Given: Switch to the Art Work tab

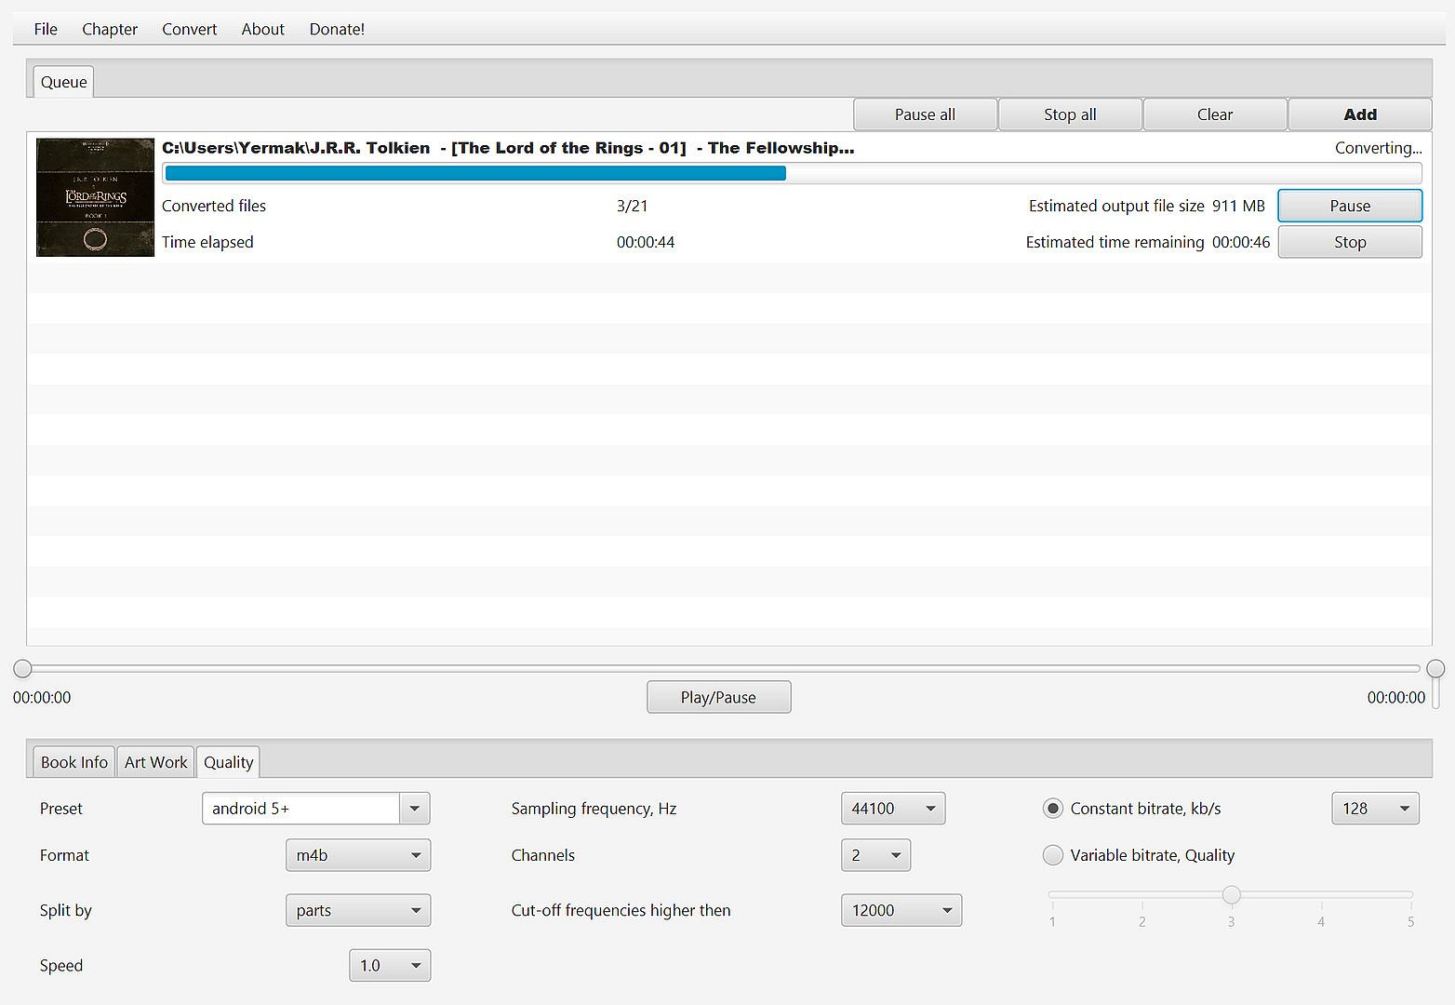Looking at the screenshot, I should click(155, 762).
